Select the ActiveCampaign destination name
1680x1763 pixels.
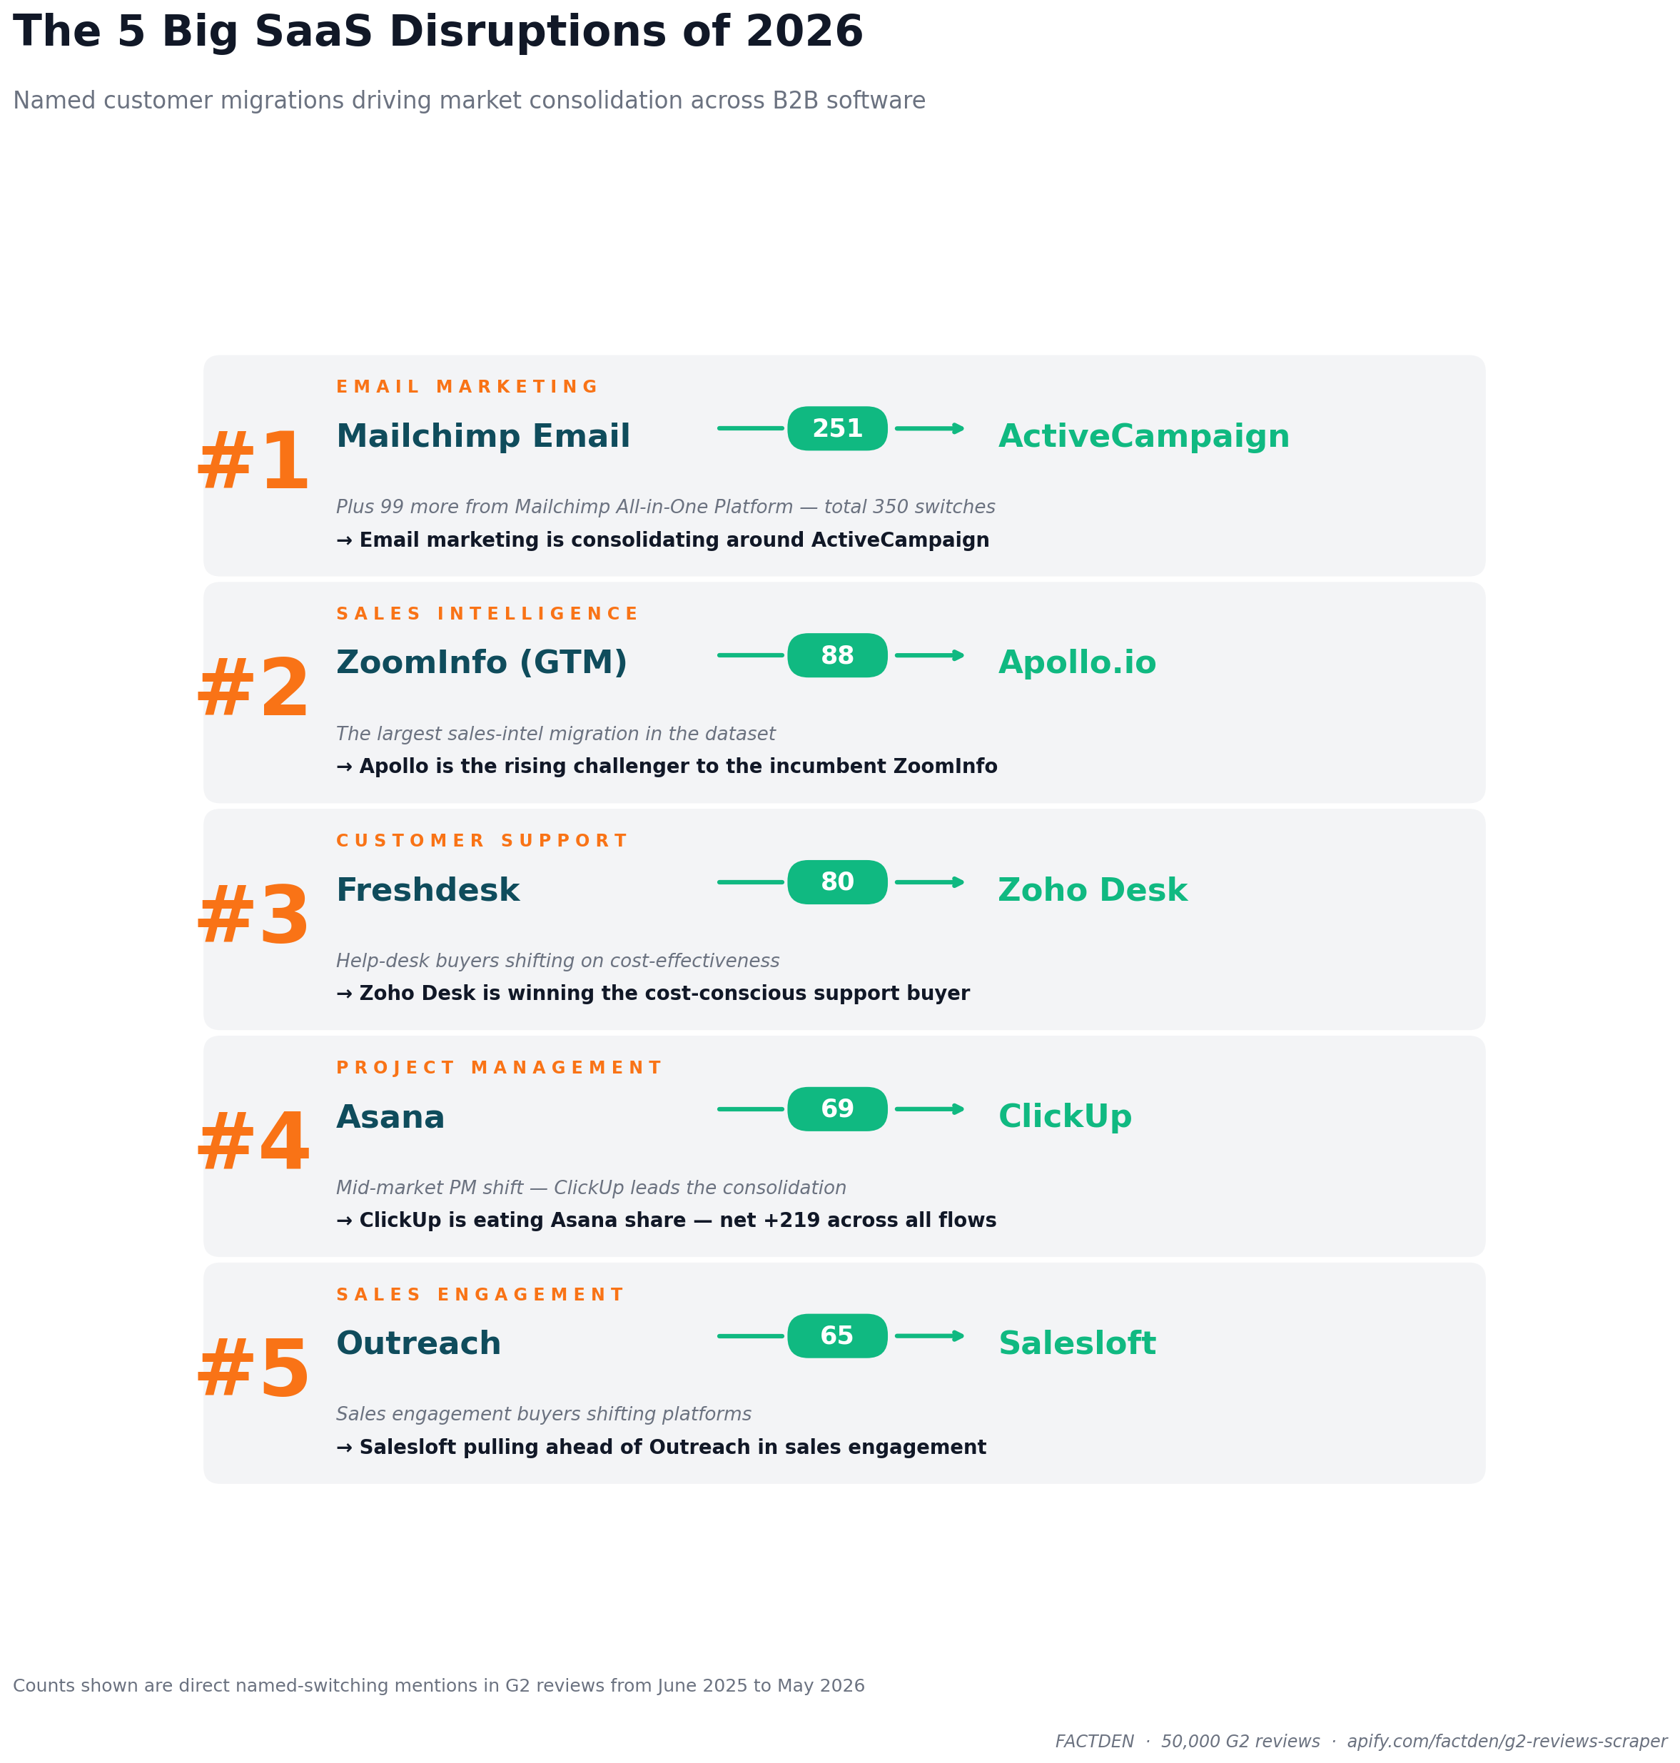click(1143, 436)
